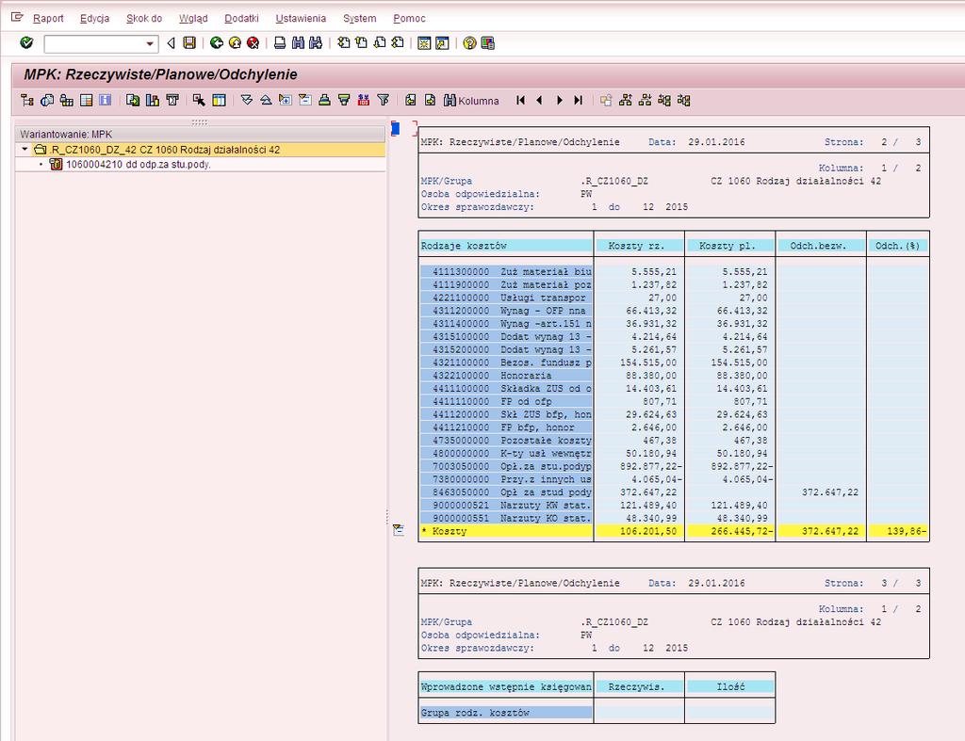Click the collapse icon beside the Koszty row
This screenshot has width=965, height=741.
399,530
